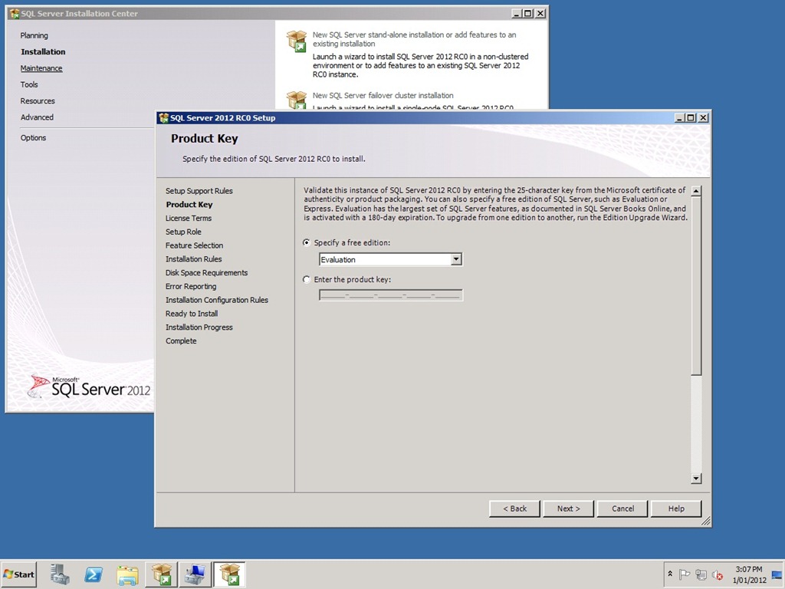Click the muted volume icon in system tray
The image size is (785, 589).
point(718,574)
